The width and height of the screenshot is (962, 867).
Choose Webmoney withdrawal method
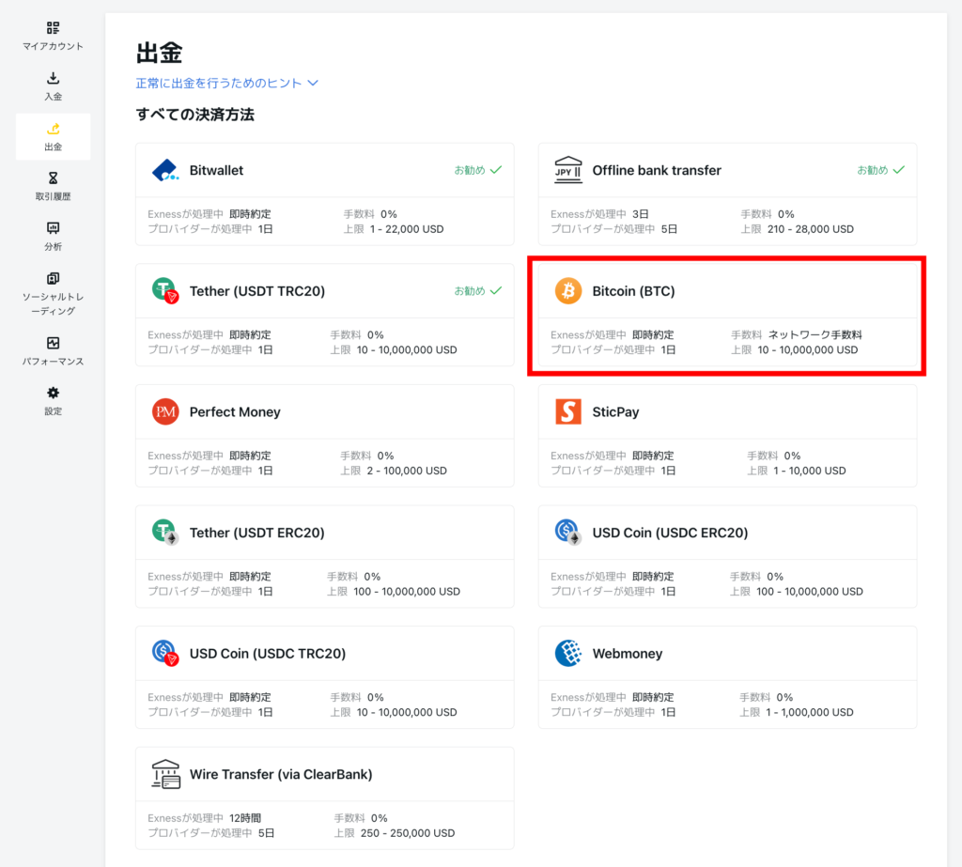point(728,677)
